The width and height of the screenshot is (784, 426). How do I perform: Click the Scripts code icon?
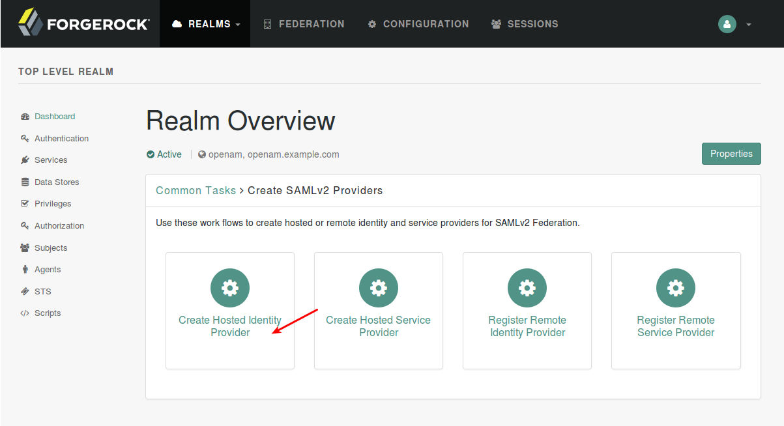click(x=25, y=313)
